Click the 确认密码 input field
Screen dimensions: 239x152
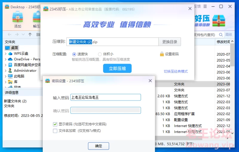click(x=106, y=110)
